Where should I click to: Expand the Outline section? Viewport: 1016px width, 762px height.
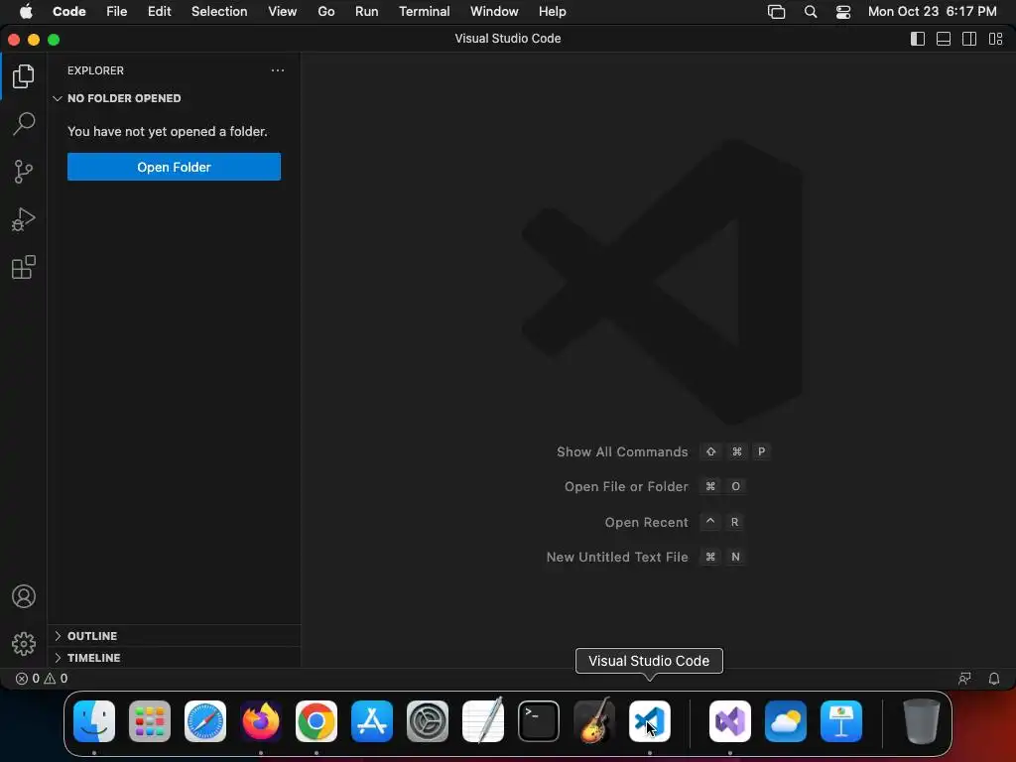coord(174,636)
